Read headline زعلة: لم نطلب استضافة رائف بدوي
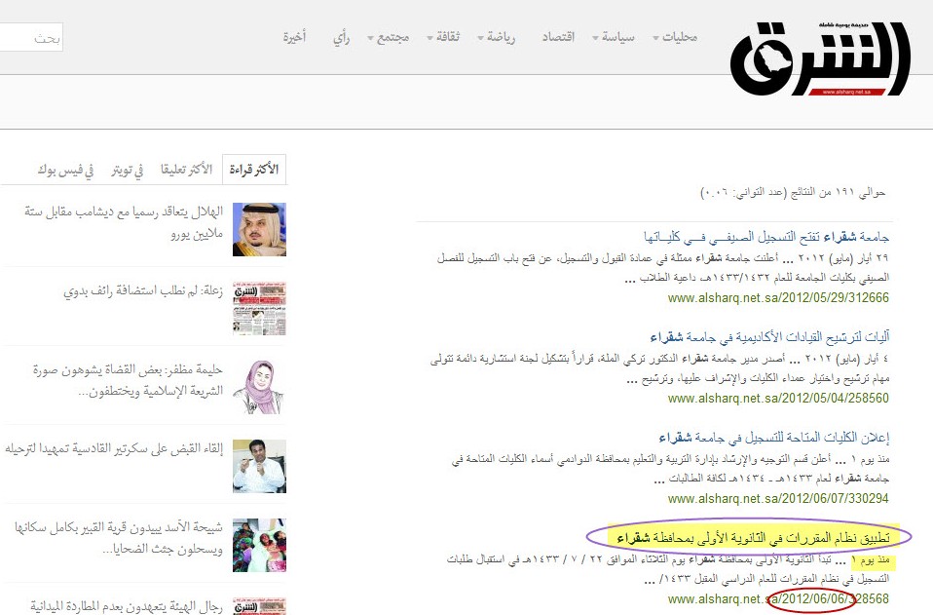 tap(143, 291)
